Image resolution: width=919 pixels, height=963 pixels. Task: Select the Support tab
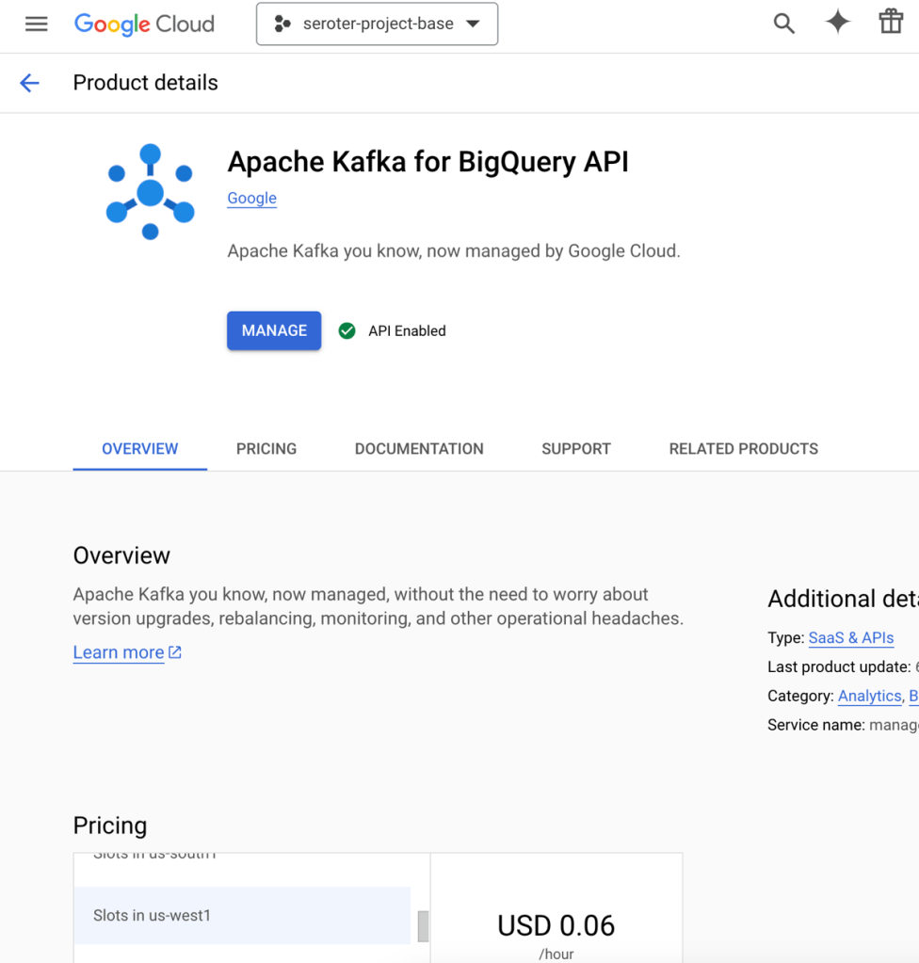pos(576,449)
